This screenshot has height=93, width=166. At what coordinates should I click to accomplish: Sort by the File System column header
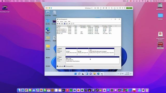[84, 26]
